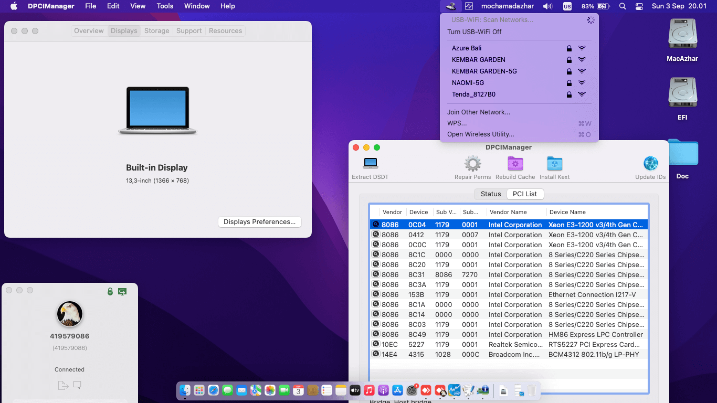Screen dimensions: 717x403
Task: Open the USB-WiFi menu bar icon
Action: pyautogui.click(x=451, y=6)
